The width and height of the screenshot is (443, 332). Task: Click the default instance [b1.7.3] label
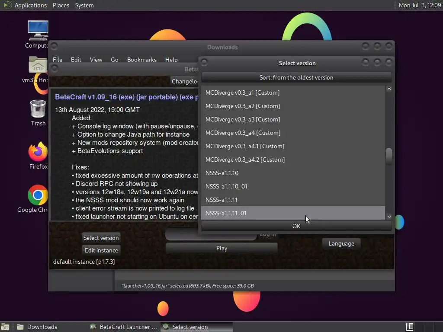coord(84,262)
